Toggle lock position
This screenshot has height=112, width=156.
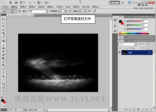click(x=131, y=48)
